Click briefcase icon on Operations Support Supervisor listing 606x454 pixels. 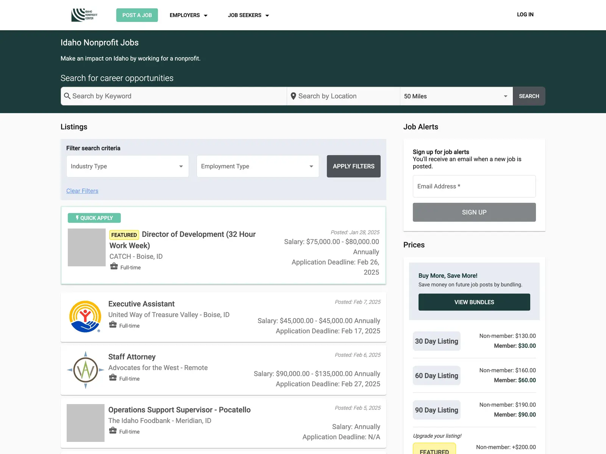coord(113,431)
